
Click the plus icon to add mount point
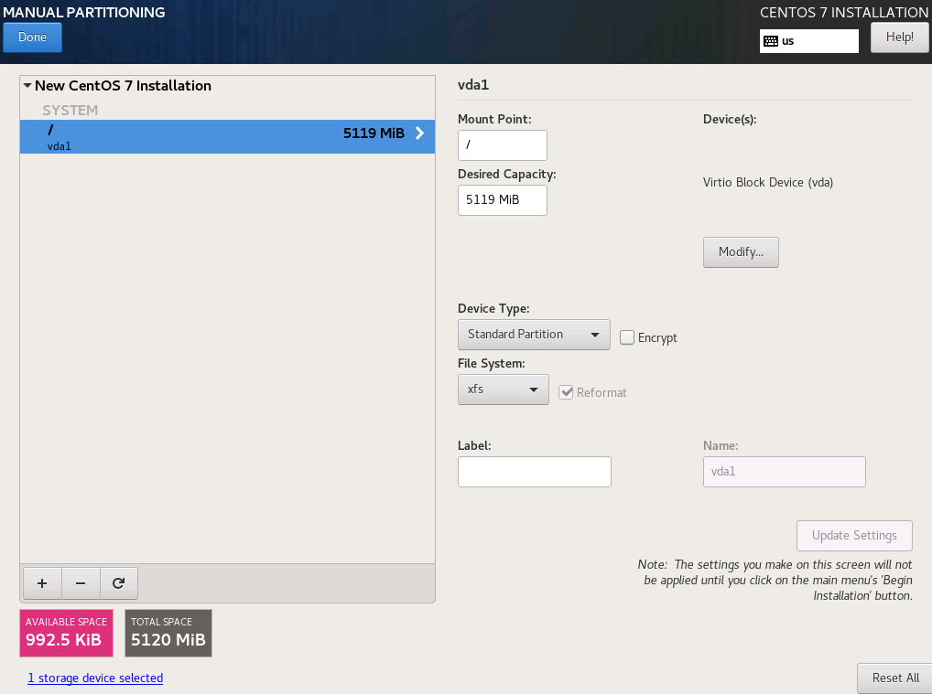41,582
